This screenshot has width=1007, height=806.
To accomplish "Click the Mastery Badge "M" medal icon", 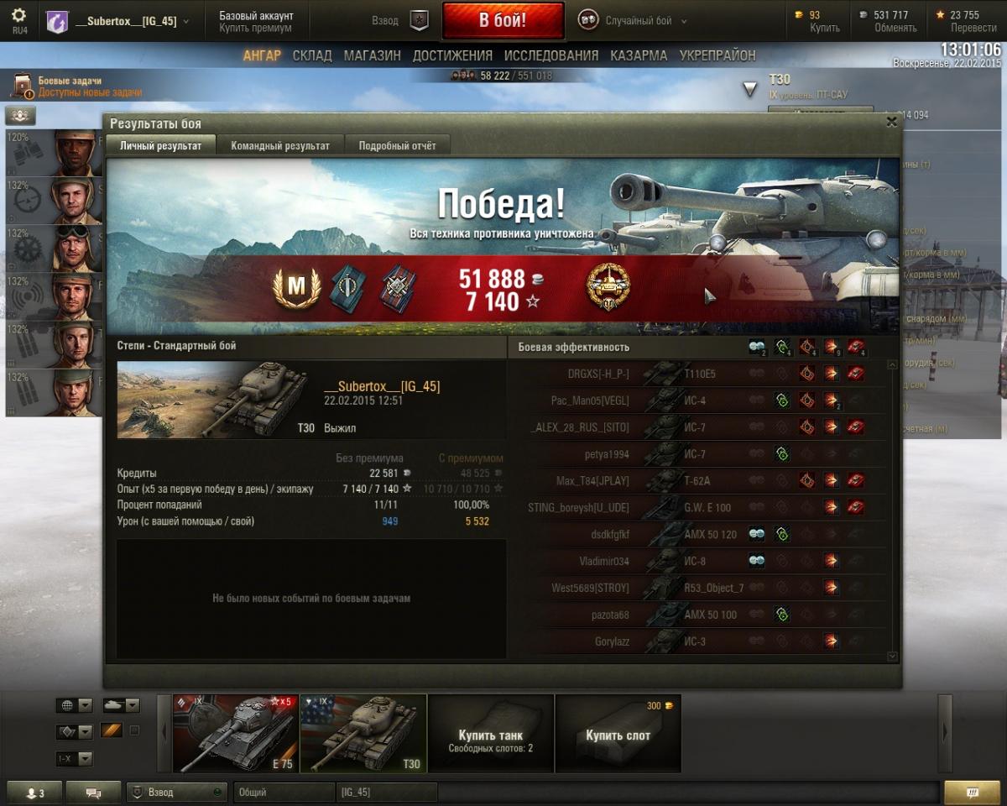I will pos(296,288).
